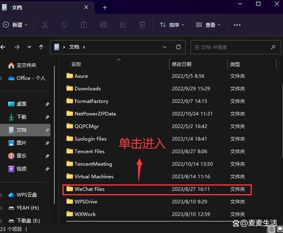283x233 pixels.
Task: Click the search magnifier icon
Action: [273, 47]
